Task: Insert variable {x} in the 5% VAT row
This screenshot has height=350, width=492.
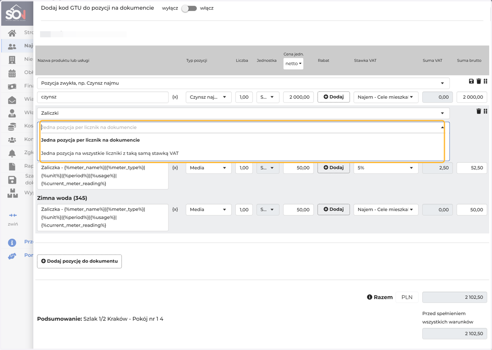Action: (x=175, y=168)
